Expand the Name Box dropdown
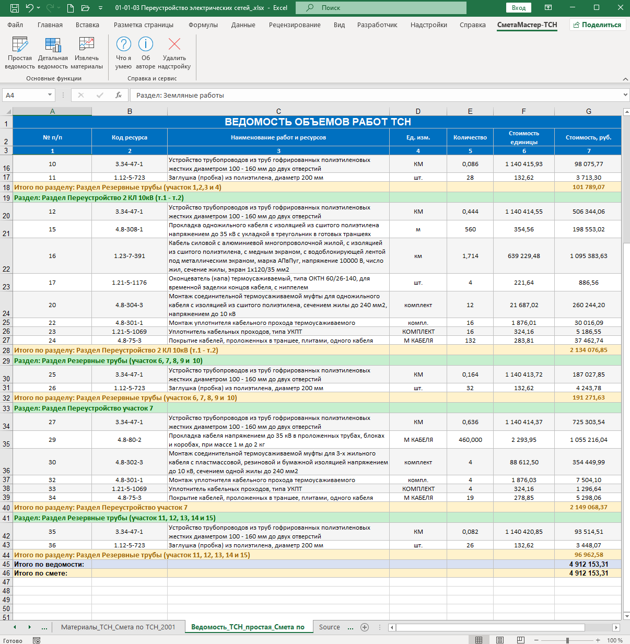Image resolution: width=630 pixels, height=644 pixels. [50, 95]
